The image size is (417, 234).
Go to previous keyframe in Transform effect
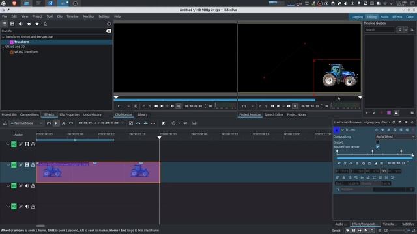pos(339,163)
